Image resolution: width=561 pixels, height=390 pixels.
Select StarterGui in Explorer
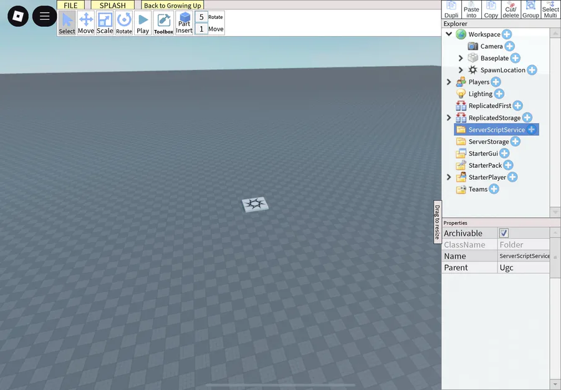tap(483, 154)
